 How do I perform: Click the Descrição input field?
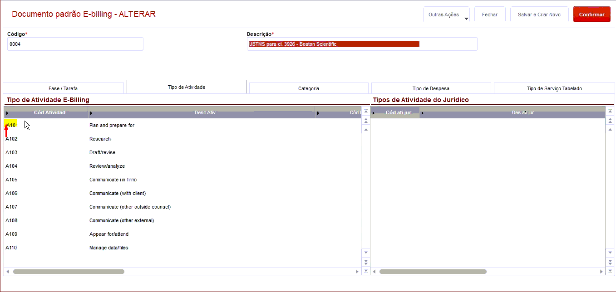click(x=362, y=44)
